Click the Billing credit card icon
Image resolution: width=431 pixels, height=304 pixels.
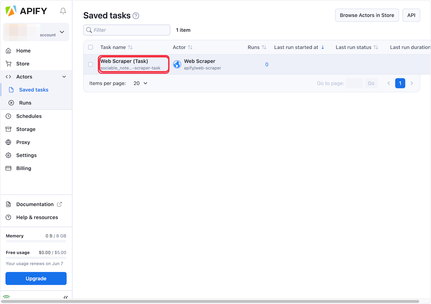click(9, 168)
